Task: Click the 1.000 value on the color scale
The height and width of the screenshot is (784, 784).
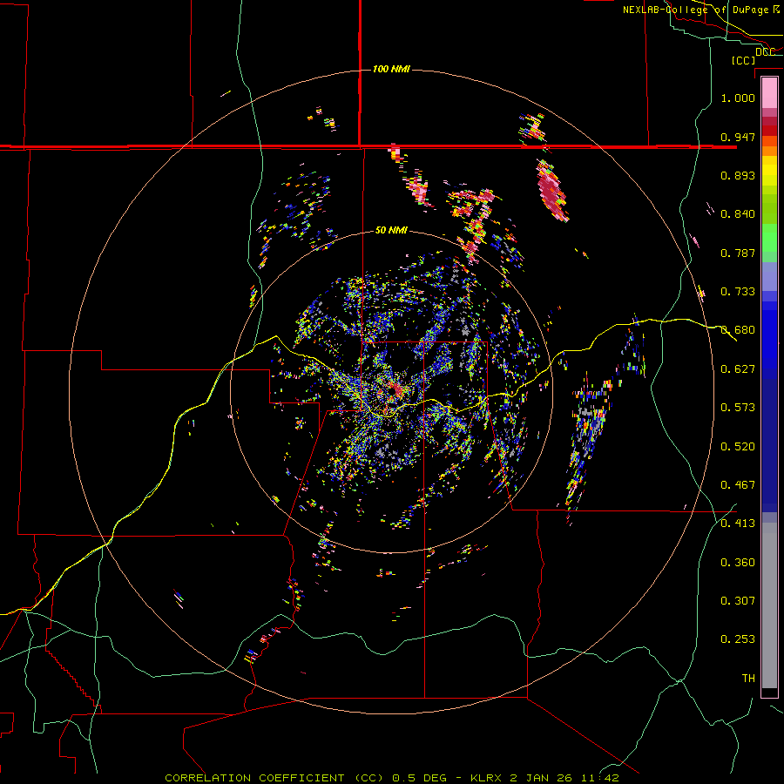Action: coord(738,98)
